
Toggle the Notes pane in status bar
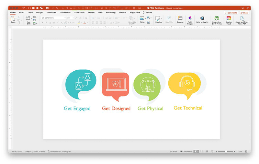[x=174, y=151]
